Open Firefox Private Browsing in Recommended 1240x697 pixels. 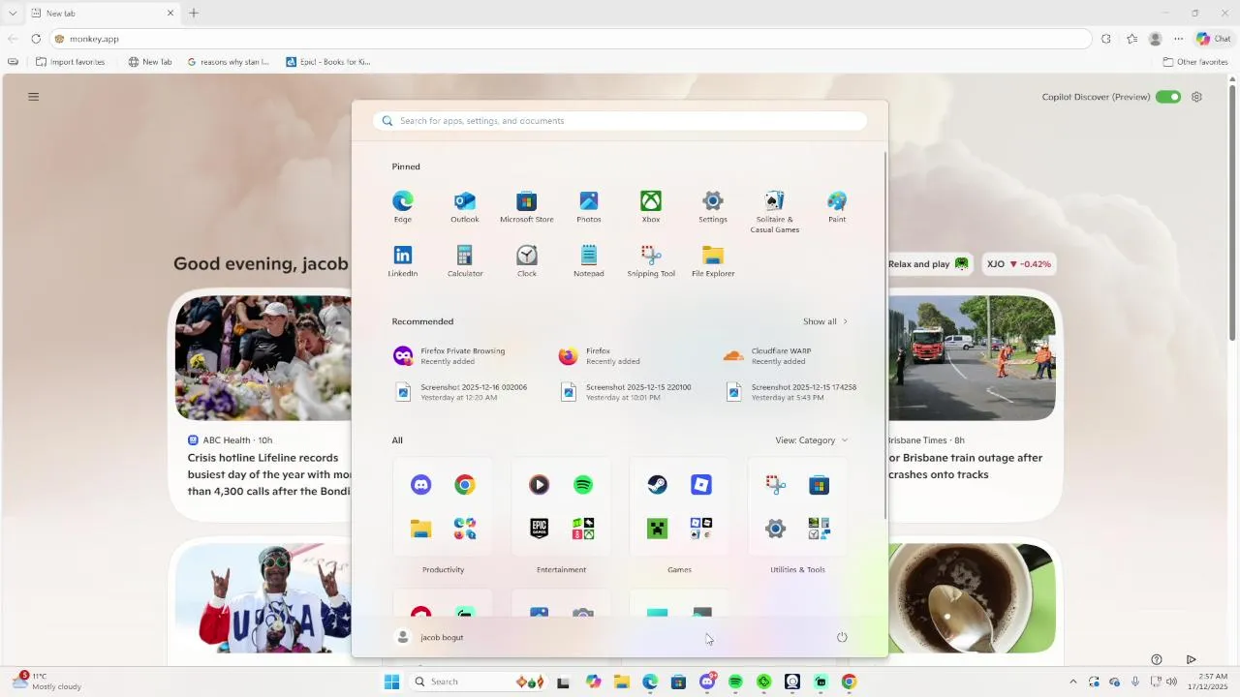[x=463, y=356]
